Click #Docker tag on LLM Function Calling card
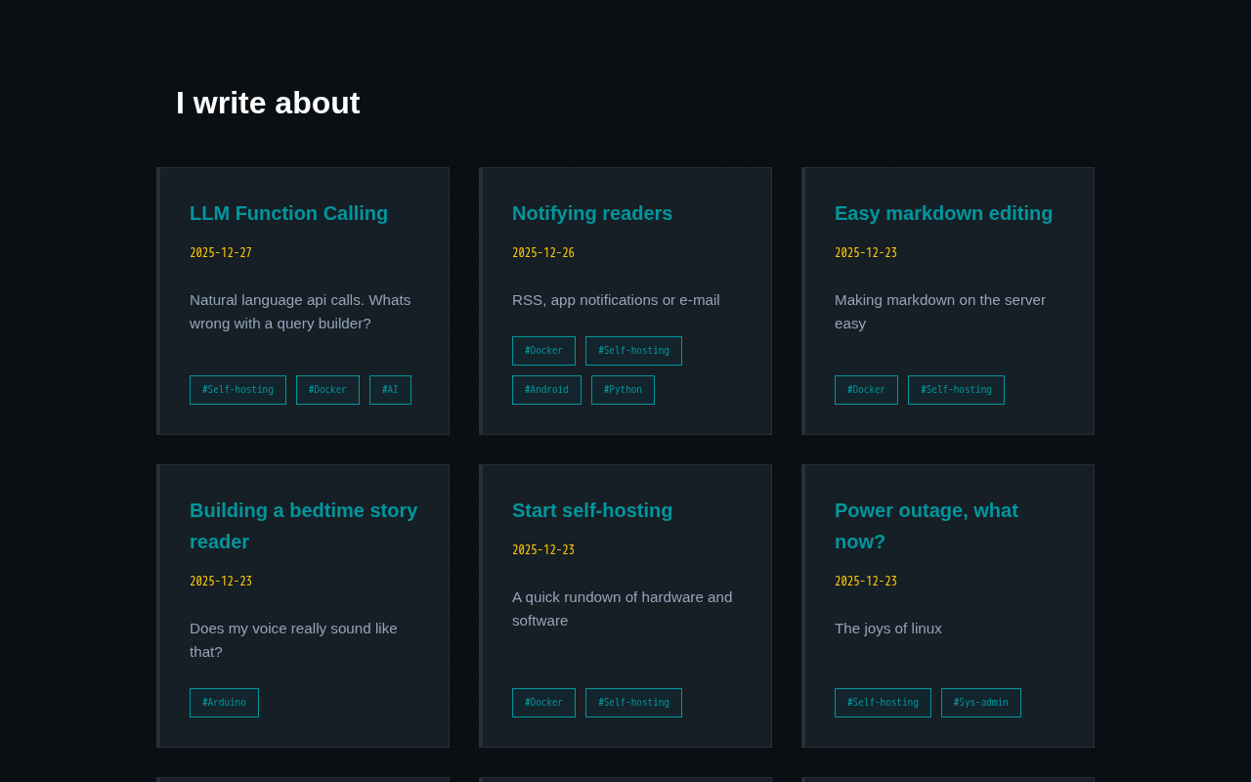The height and width of the screenshot is (782, 1251). [327, 390]
